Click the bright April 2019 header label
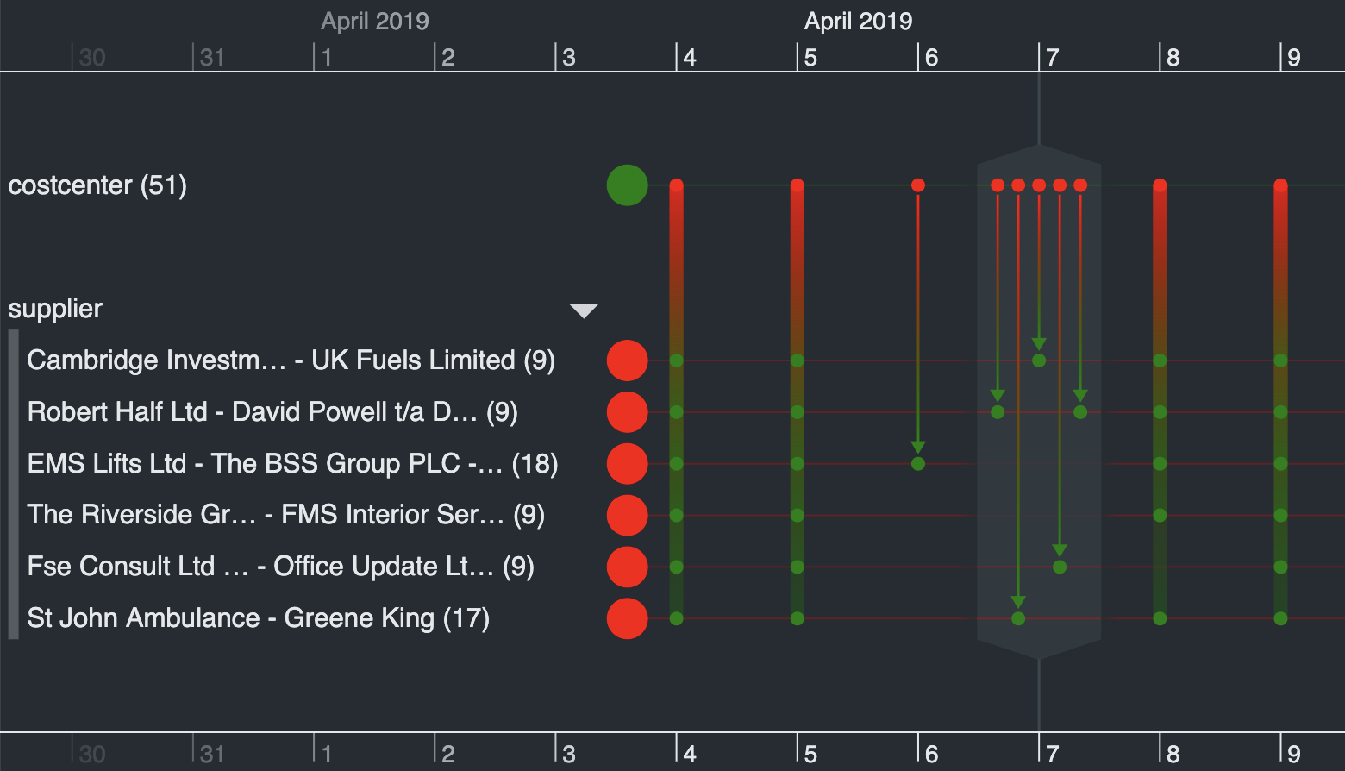Screen dimensions: 1345x771 pos(858,22)
